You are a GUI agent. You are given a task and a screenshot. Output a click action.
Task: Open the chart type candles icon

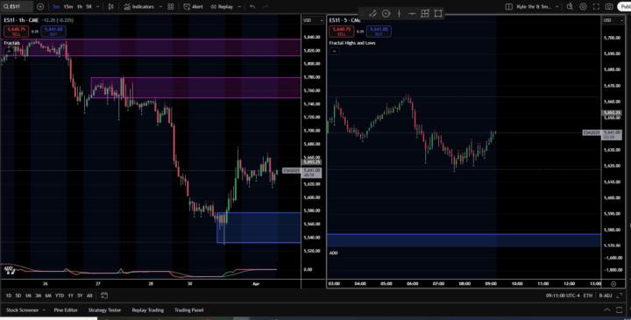tap(111, 6)
